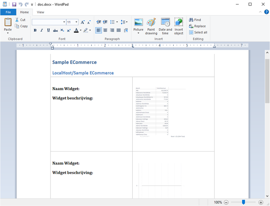Open the File menu
The width and height of the screenshot is (270, 206).
pyautogui.click(x=8, y=12)
